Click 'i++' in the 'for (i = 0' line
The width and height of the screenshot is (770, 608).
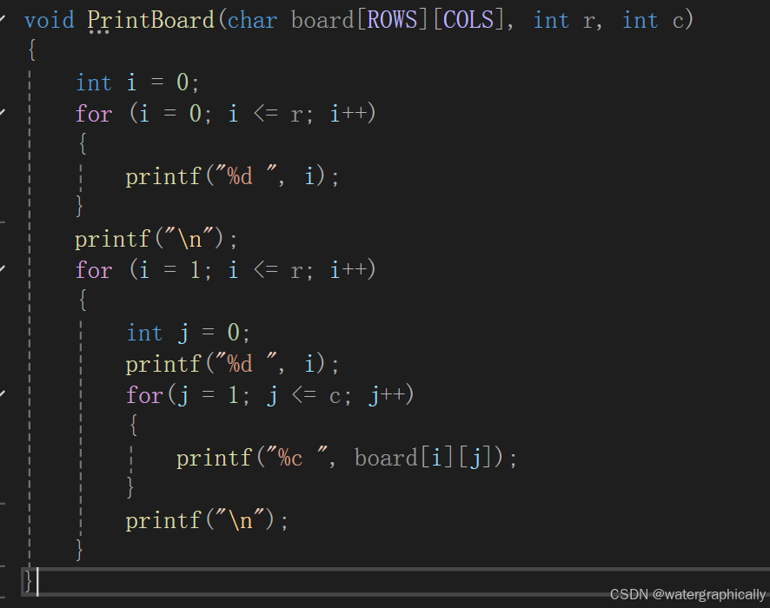pyautogui.click(x=348, y=114)
